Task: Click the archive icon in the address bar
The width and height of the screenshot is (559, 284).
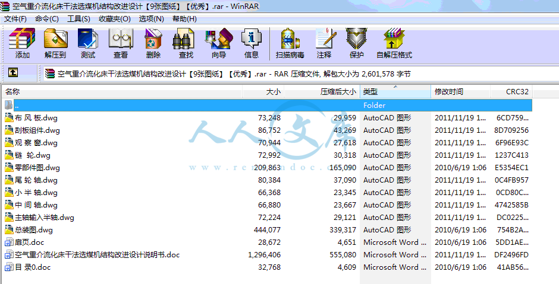Action: tap(51, 74)
